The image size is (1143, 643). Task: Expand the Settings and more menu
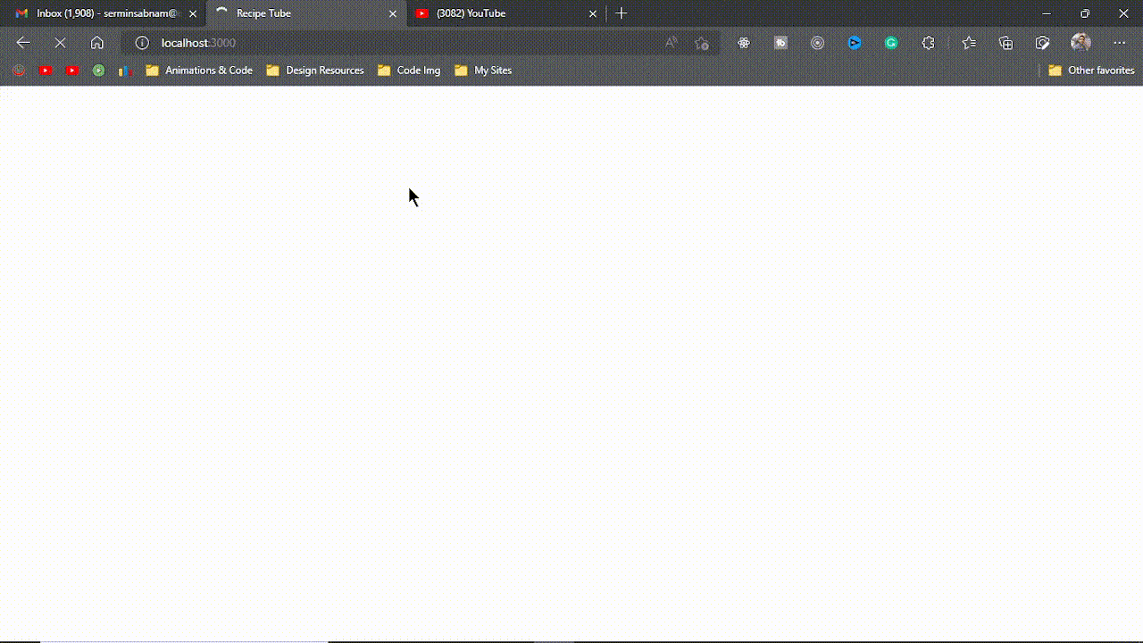click(1119, 43)
